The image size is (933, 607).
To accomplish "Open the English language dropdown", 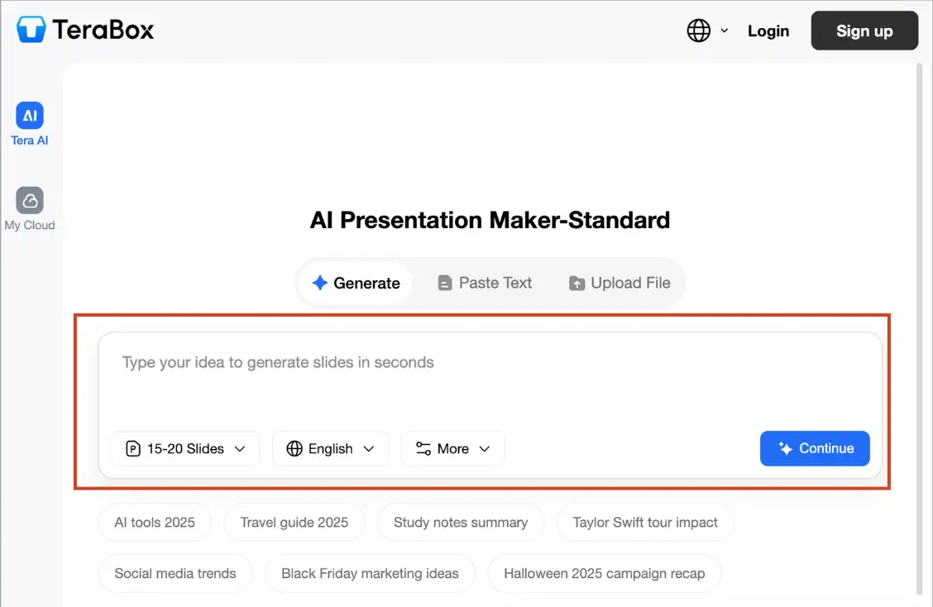I will pyautogui.click(x=330, y=448).
